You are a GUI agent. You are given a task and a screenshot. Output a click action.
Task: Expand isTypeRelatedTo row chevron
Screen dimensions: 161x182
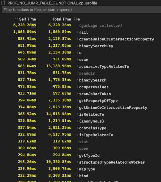(x=77, y=135)
